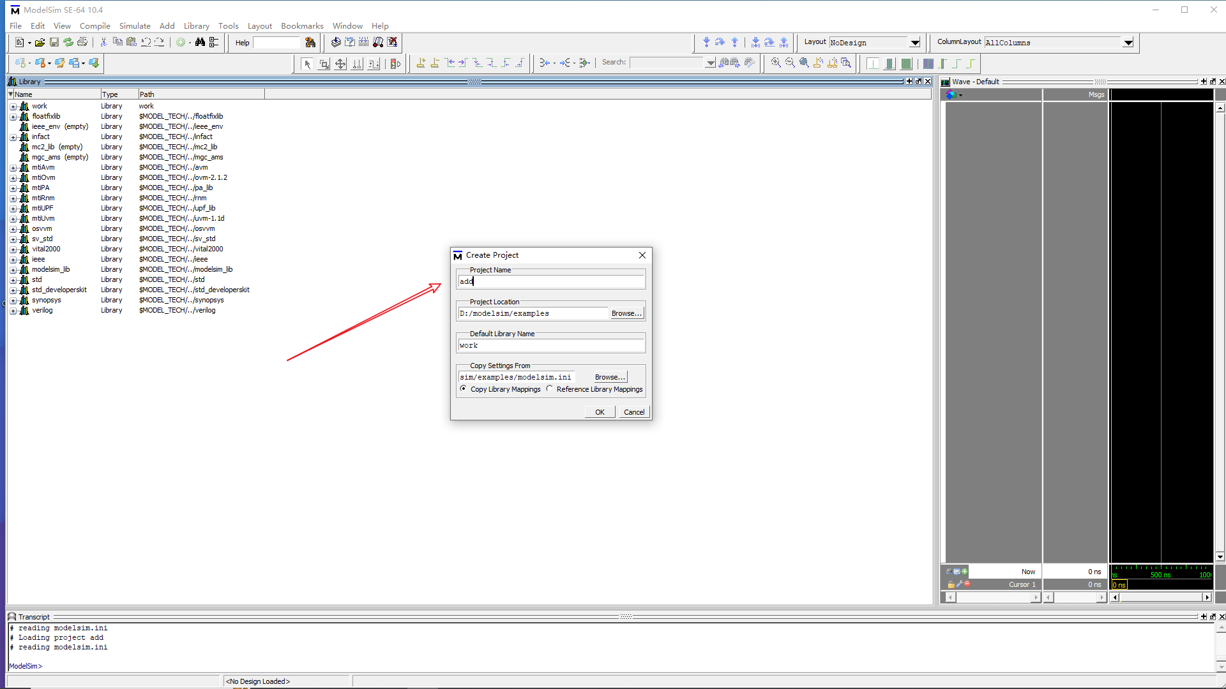Expand the work library node
1226x689 pixels.
point(13,107)
